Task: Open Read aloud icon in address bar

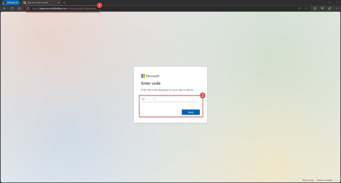Action: pos(300,8)
